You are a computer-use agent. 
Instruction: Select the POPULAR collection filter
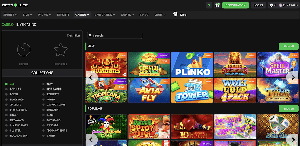coord(13,89)
